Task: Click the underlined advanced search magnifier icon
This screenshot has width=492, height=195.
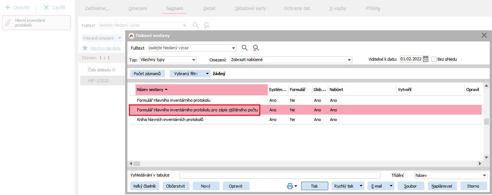Action: [x=256, y=48]
